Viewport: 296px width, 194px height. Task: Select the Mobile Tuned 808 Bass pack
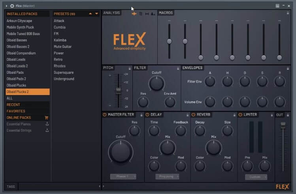point(23,34)
